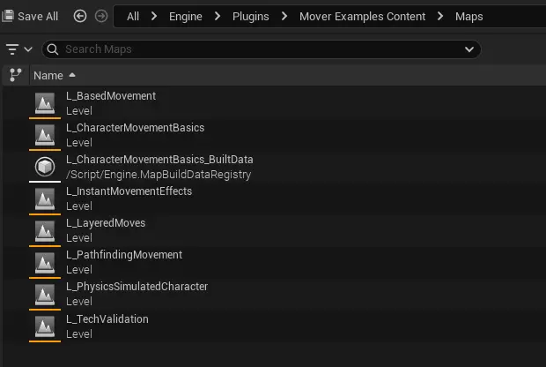Open the filter options icon
546x367 pixels.
[12, 49]
